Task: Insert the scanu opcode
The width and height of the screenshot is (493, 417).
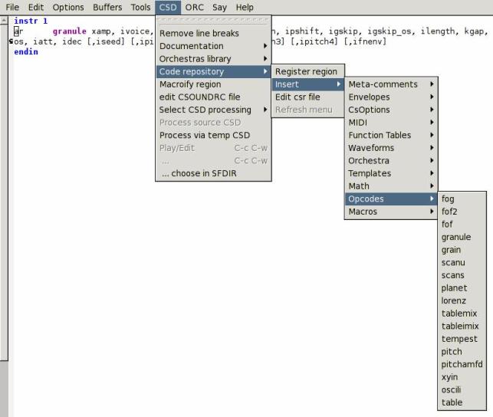Action: (x=462, y=262)
